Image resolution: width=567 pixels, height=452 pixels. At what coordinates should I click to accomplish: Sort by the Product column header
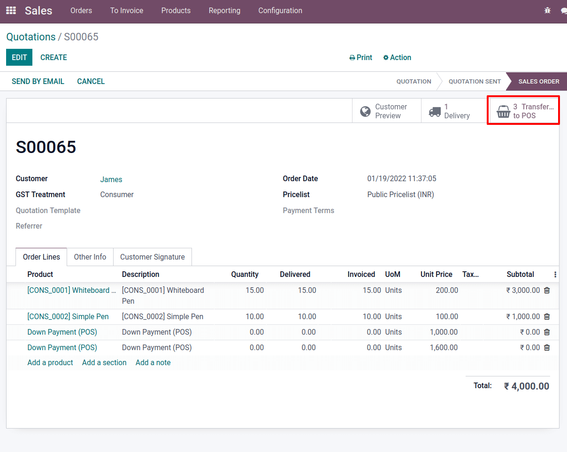click(x=40, y=274)
